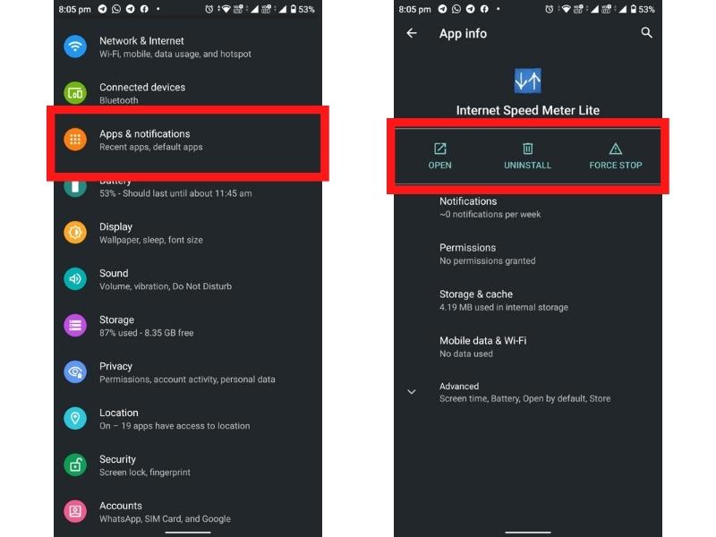Open Apps & notifications settings
The width and height of the screenshot is (716, 537).
188,140
